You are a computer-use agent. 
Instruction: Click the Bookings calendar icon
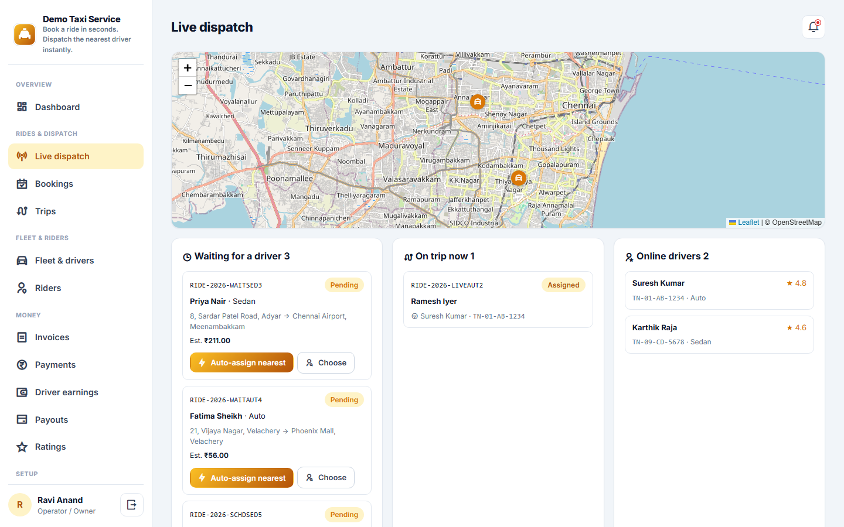22,184
